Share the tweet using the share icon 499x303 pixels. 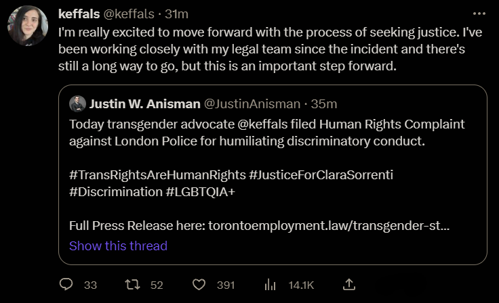point(348,285)
